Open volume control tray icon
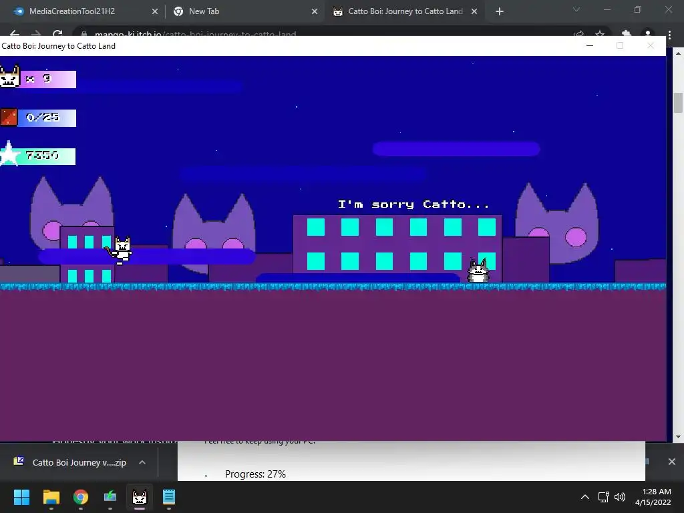 click(620, 497)
